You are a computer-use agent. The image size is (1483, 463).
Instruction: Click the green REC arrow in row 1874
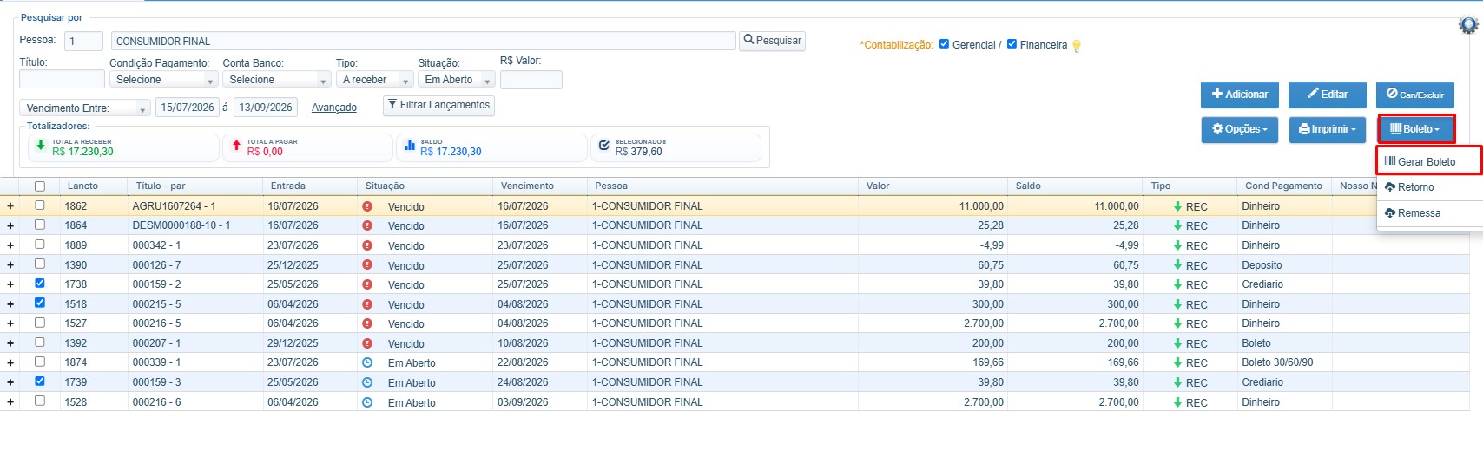tap(1177, 362)
